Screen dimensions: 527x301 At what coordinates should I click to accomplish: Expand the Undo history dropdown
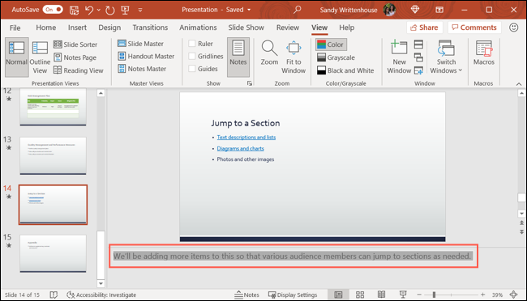click(98, 10)
